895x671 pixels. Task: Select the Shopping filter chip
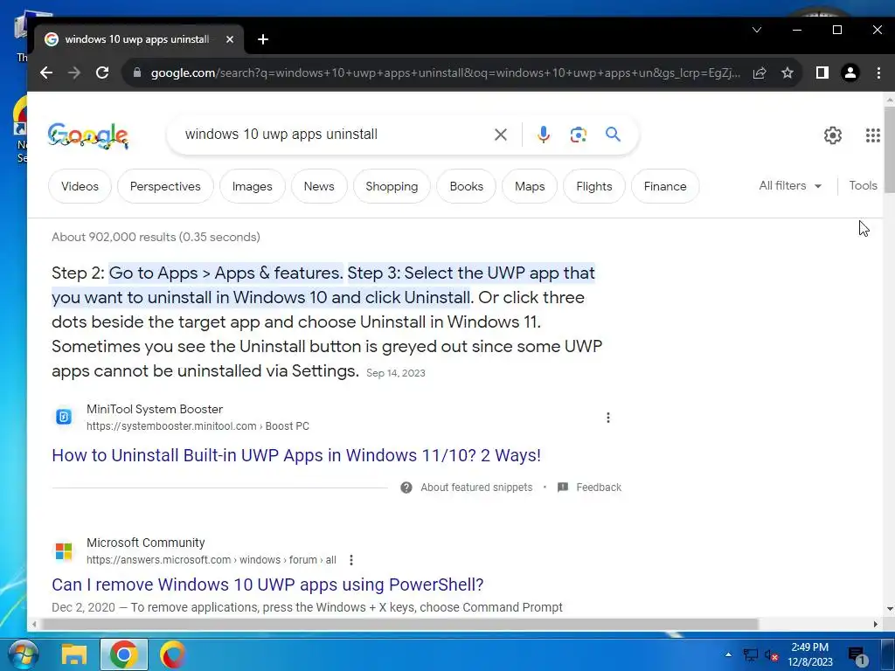[392, 187]
